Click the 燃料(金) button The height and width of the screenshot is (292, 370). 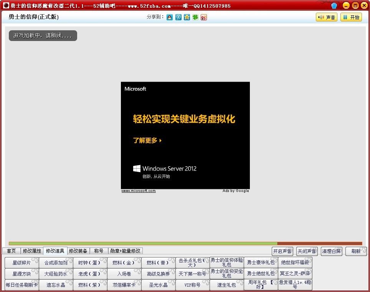pos(124,262)
